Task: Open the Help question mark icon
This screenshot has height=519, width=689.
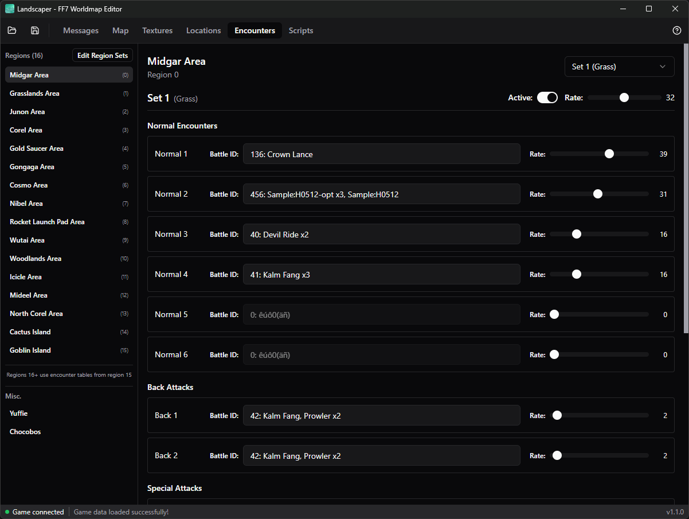Action: [x=677, y=30]
